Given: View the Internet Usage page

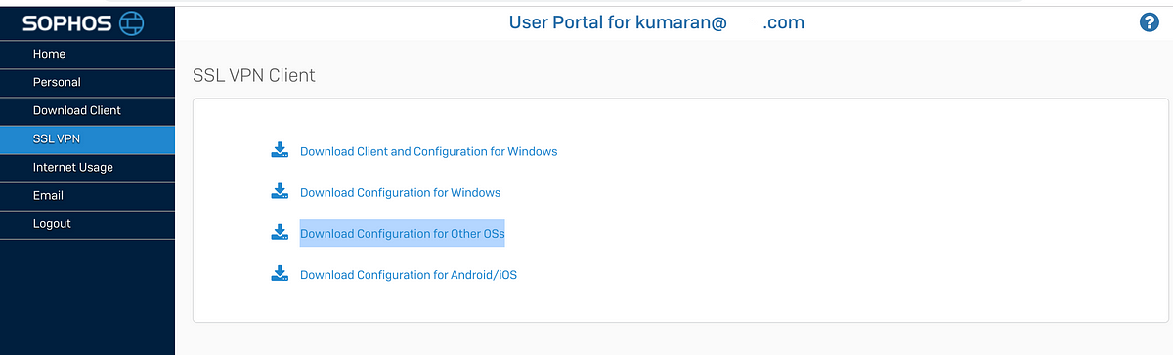Looking at the screenshot, I should (87, 168).
